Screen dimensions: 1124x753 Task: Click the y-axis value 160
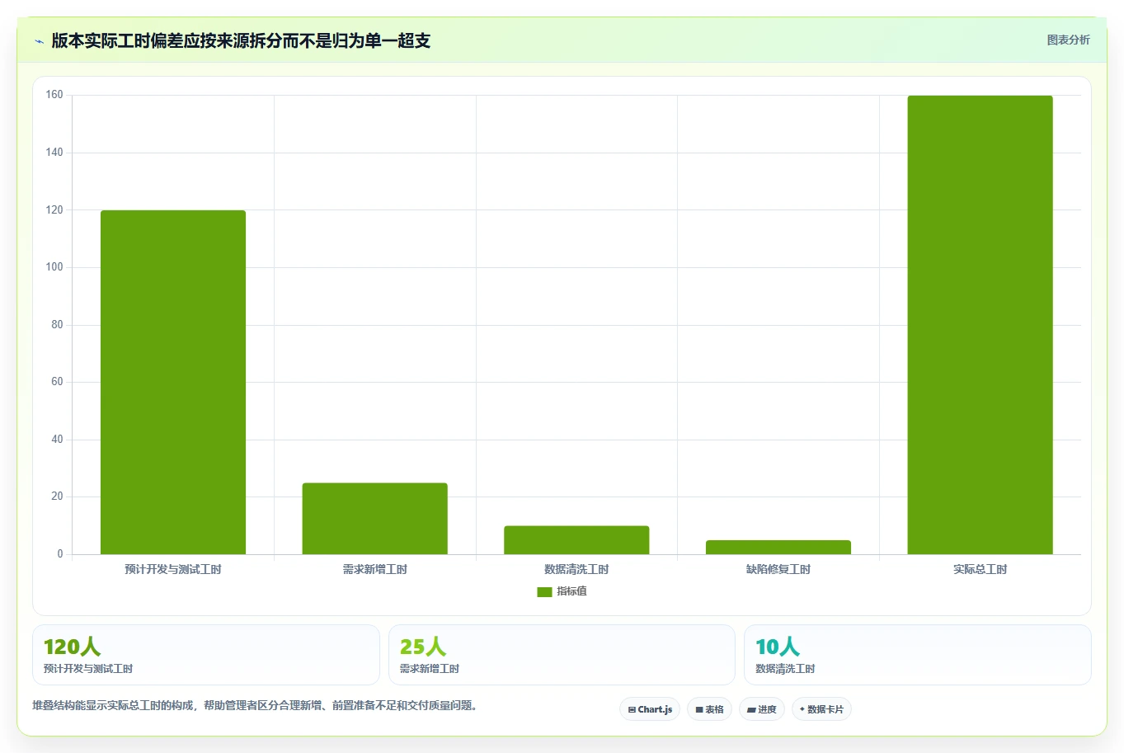(54, 95)
